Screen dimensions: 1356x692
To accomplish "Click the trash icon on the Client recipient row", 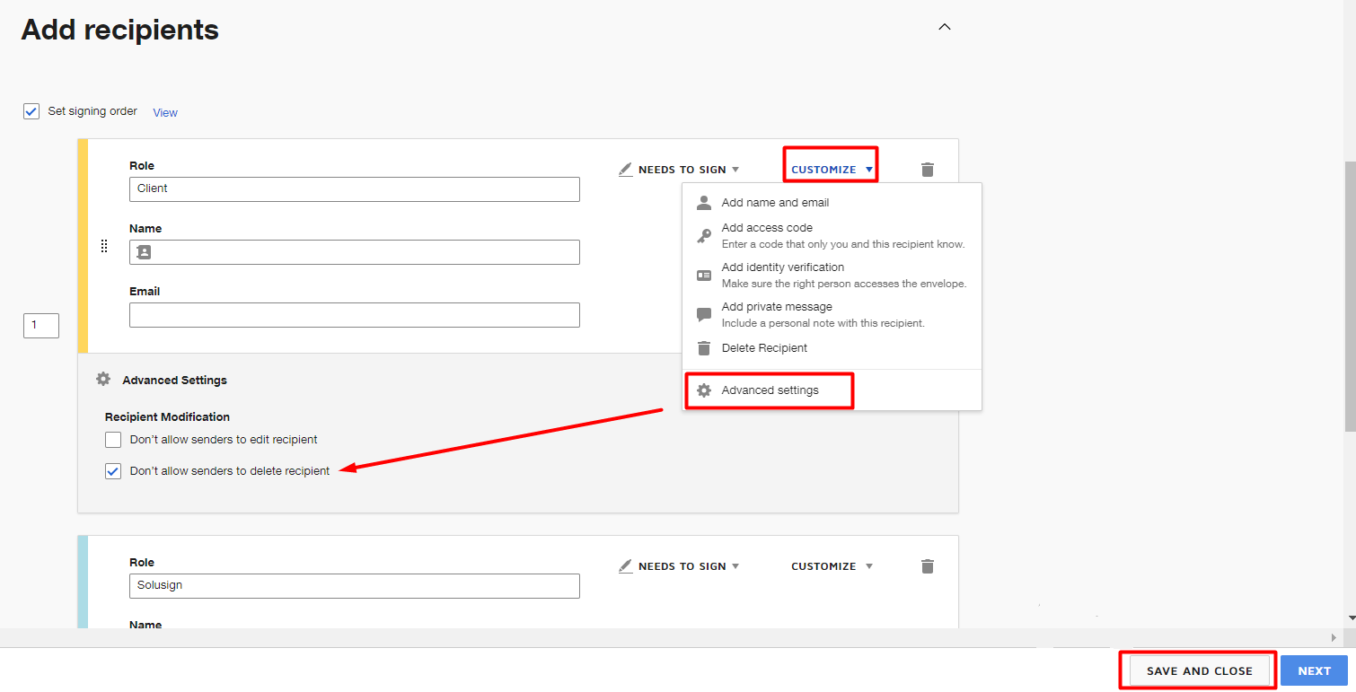I will [x=928, y=169].
